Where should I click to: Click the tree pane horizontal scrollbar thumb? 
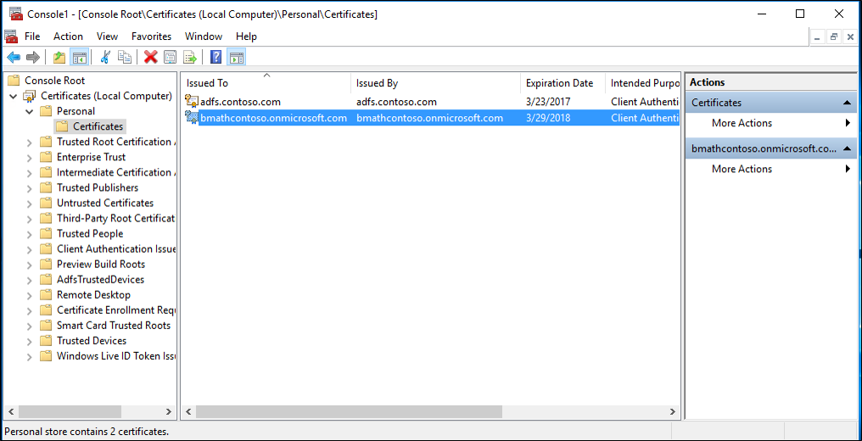coord(70,411)
